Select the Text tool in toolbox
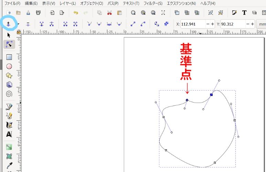 pos(9,134)
